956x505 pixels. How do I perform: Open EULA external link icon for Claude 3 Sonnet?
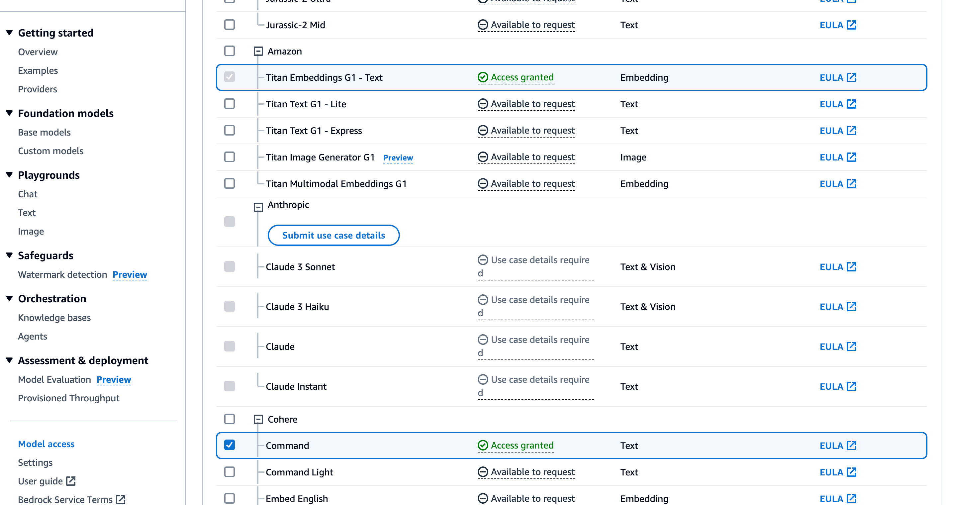coord(851,267)
